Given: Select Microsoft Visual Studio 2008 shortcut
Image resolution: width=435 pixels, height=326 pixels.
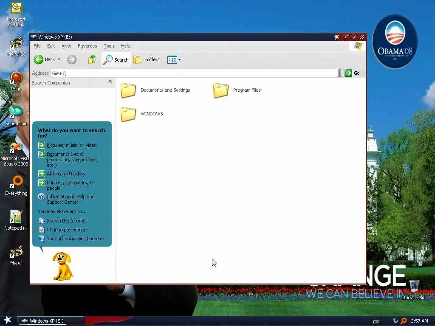Looking at the screenshot, I should tap(16, 154).
